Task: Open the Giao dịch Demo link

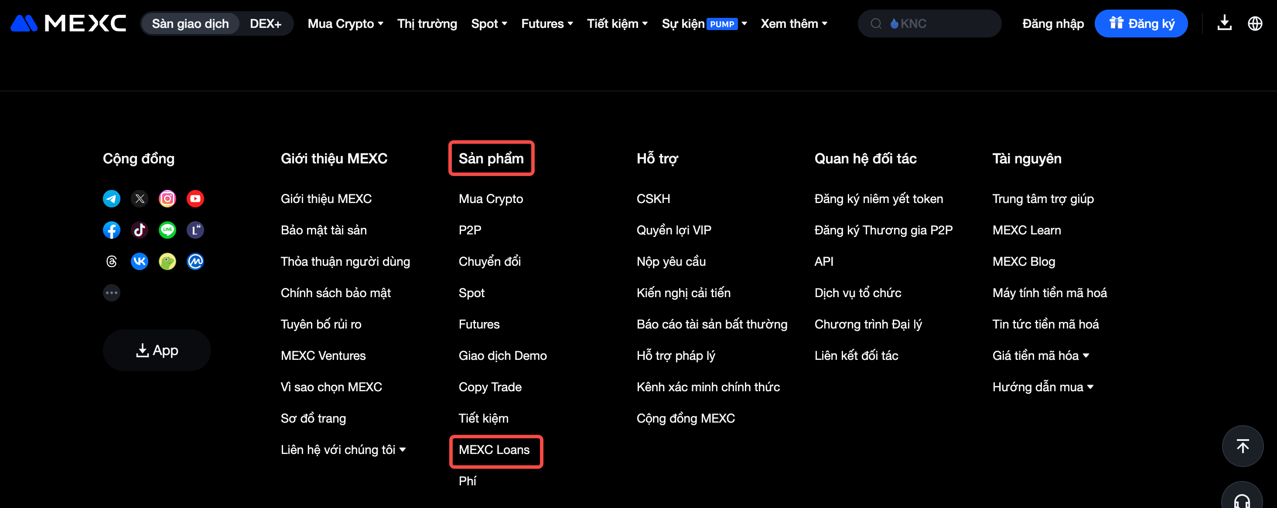Action: coord(503,356)
